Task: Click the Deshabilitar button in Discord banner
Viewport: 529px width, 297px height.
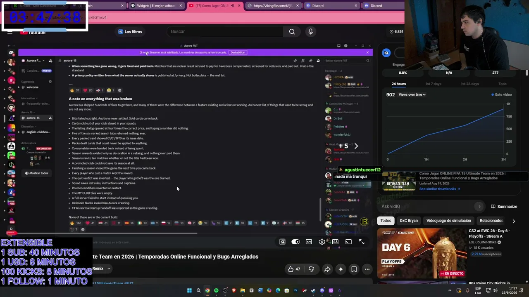Action: coord(238,52)
